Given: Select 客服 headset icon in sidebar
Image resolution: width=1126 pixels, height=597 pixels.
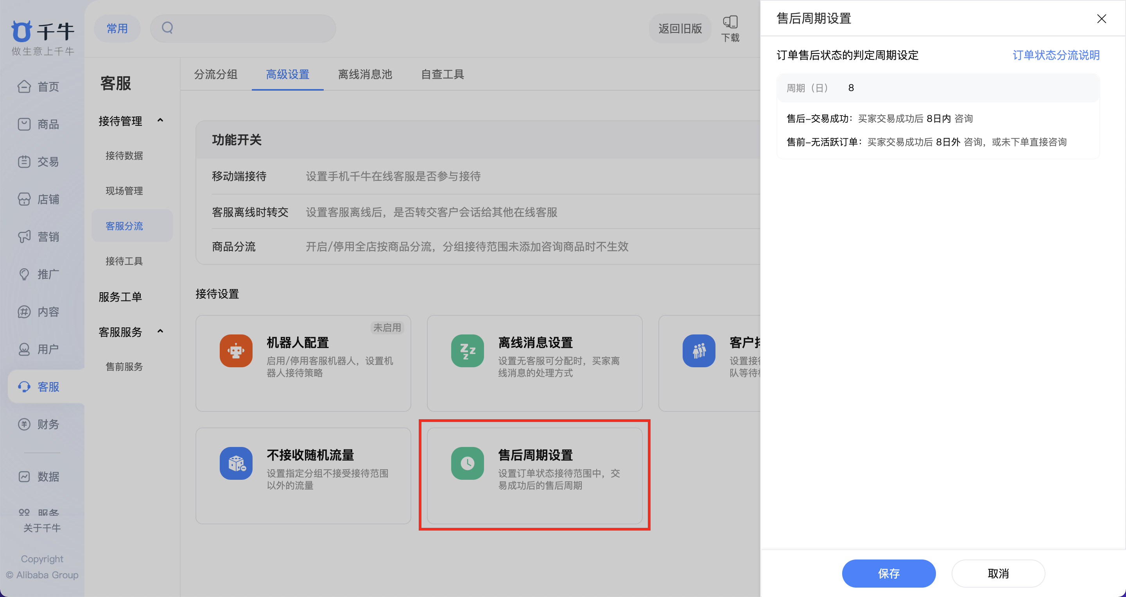Looking at the screenshot, I should pos(24,387).
